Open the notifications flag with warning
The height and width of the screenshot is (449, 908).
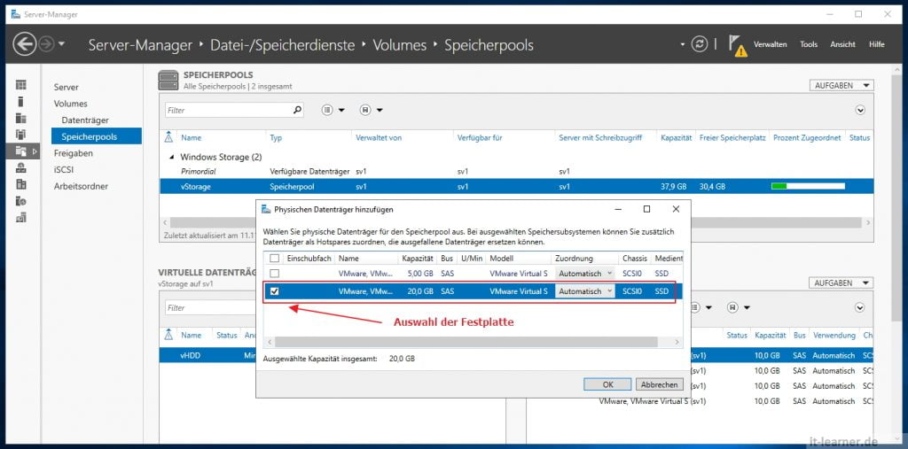pyautogui.click(x=737, y=45)
